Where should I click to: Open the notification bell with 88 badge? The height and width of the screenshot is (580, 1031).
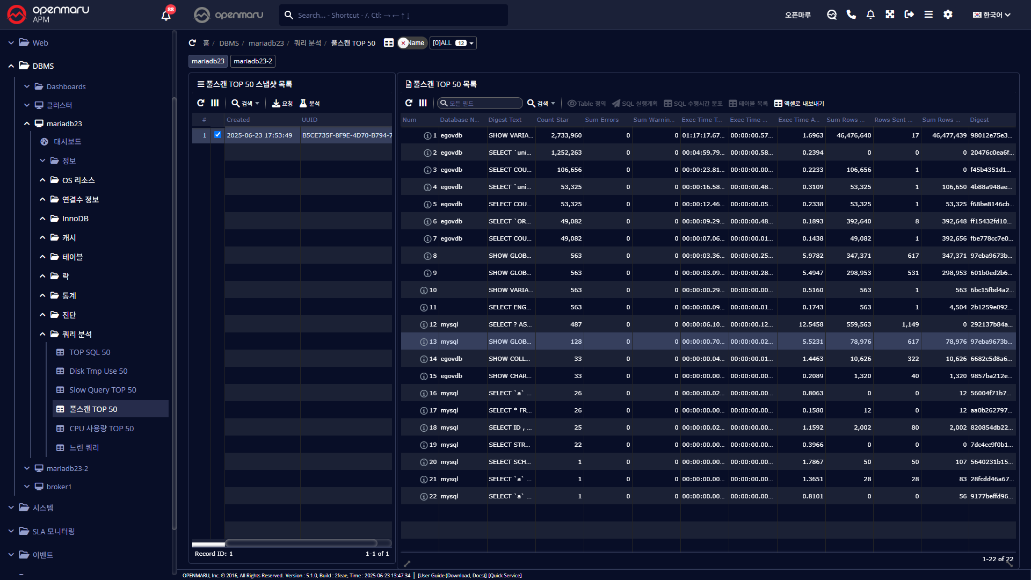click(166, 15)
